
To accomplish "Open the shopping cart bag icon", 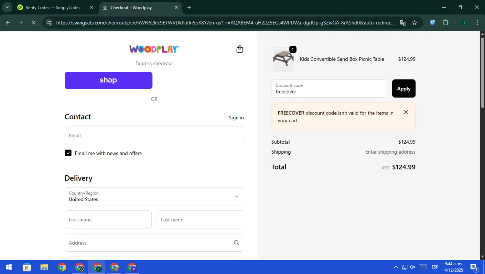I will coord(240,49).
